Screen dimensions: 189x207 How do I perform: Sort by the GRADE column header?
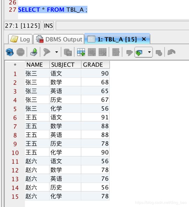pos(95,65)
